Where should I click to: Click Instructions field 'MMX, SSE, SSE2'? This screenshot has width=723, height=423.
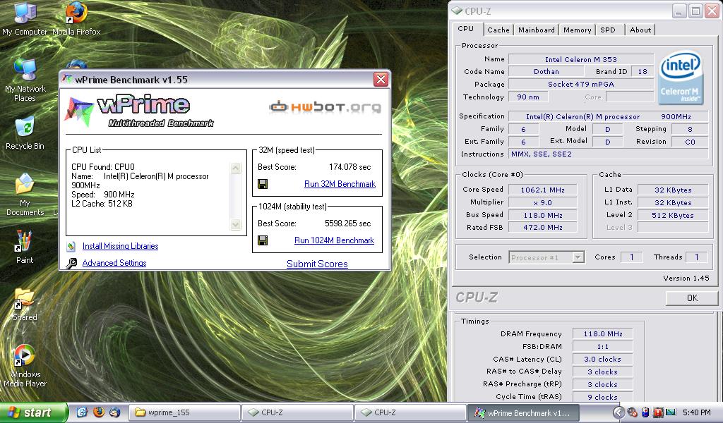click(x=608, y=154)
